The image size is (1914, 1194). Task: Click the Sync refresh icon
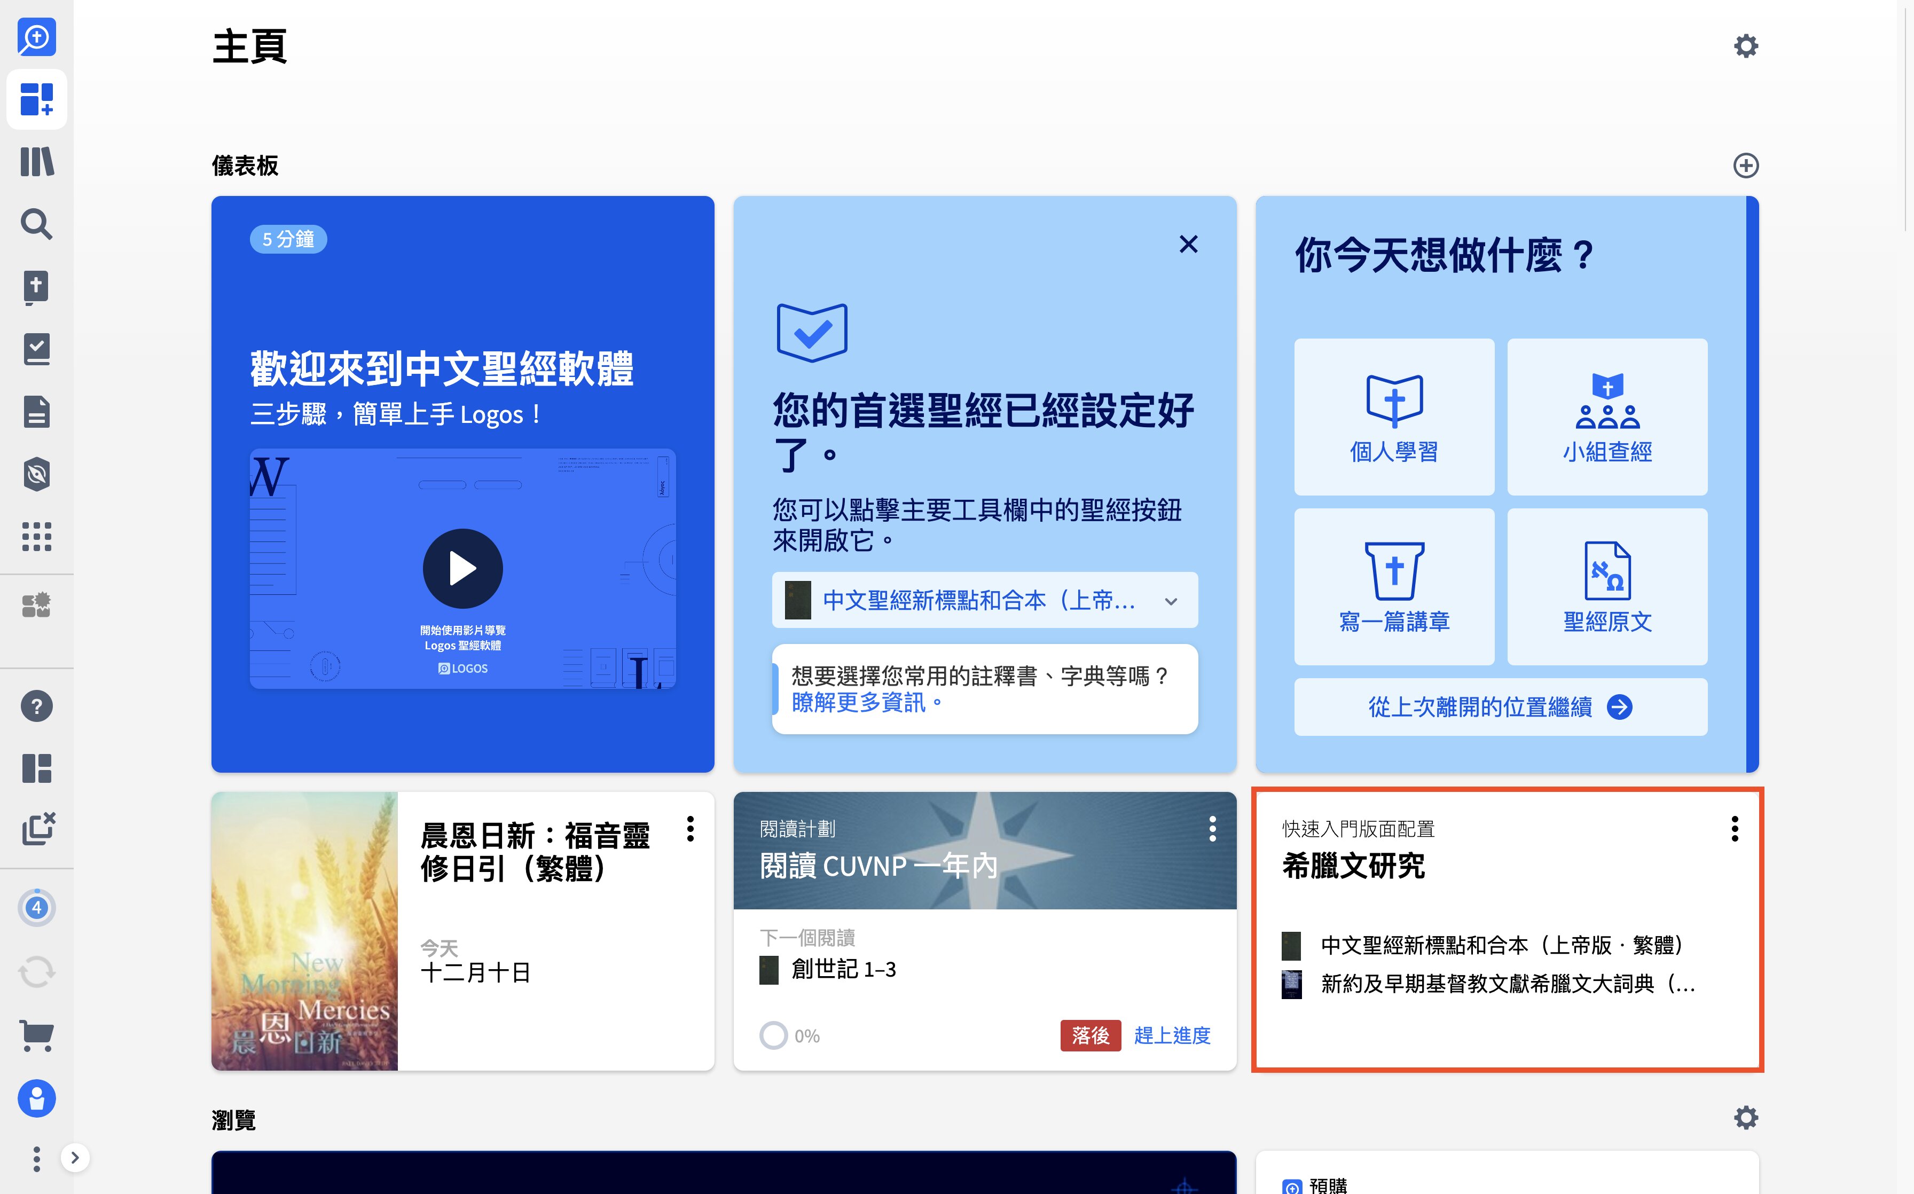(x=36, y=971)
